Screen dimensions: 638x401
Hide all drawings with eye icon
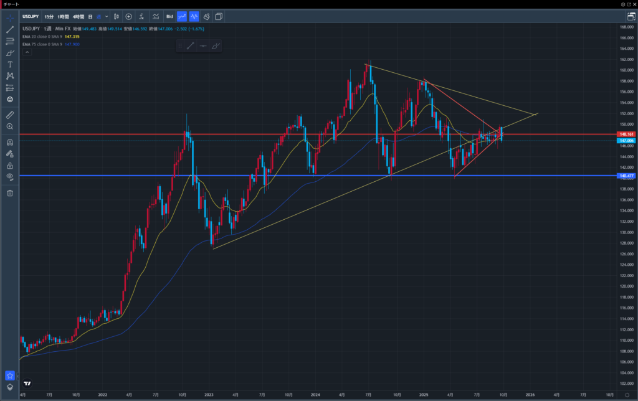click(10, 177)
